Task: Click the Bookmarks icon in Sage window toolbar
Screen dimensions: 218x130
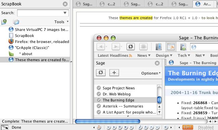Action: click(x=159, y=47)
